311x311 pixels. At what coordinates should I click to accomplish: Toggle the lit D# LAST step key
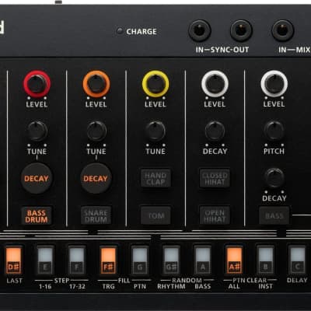point(13,260)
